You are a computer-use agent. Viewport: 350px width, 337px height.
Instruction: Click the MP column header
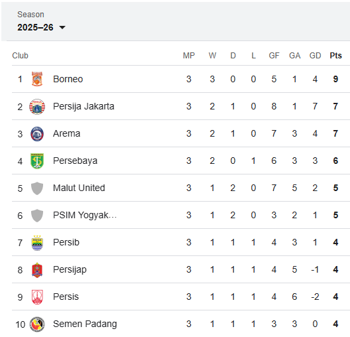click(x=189, y=55)
